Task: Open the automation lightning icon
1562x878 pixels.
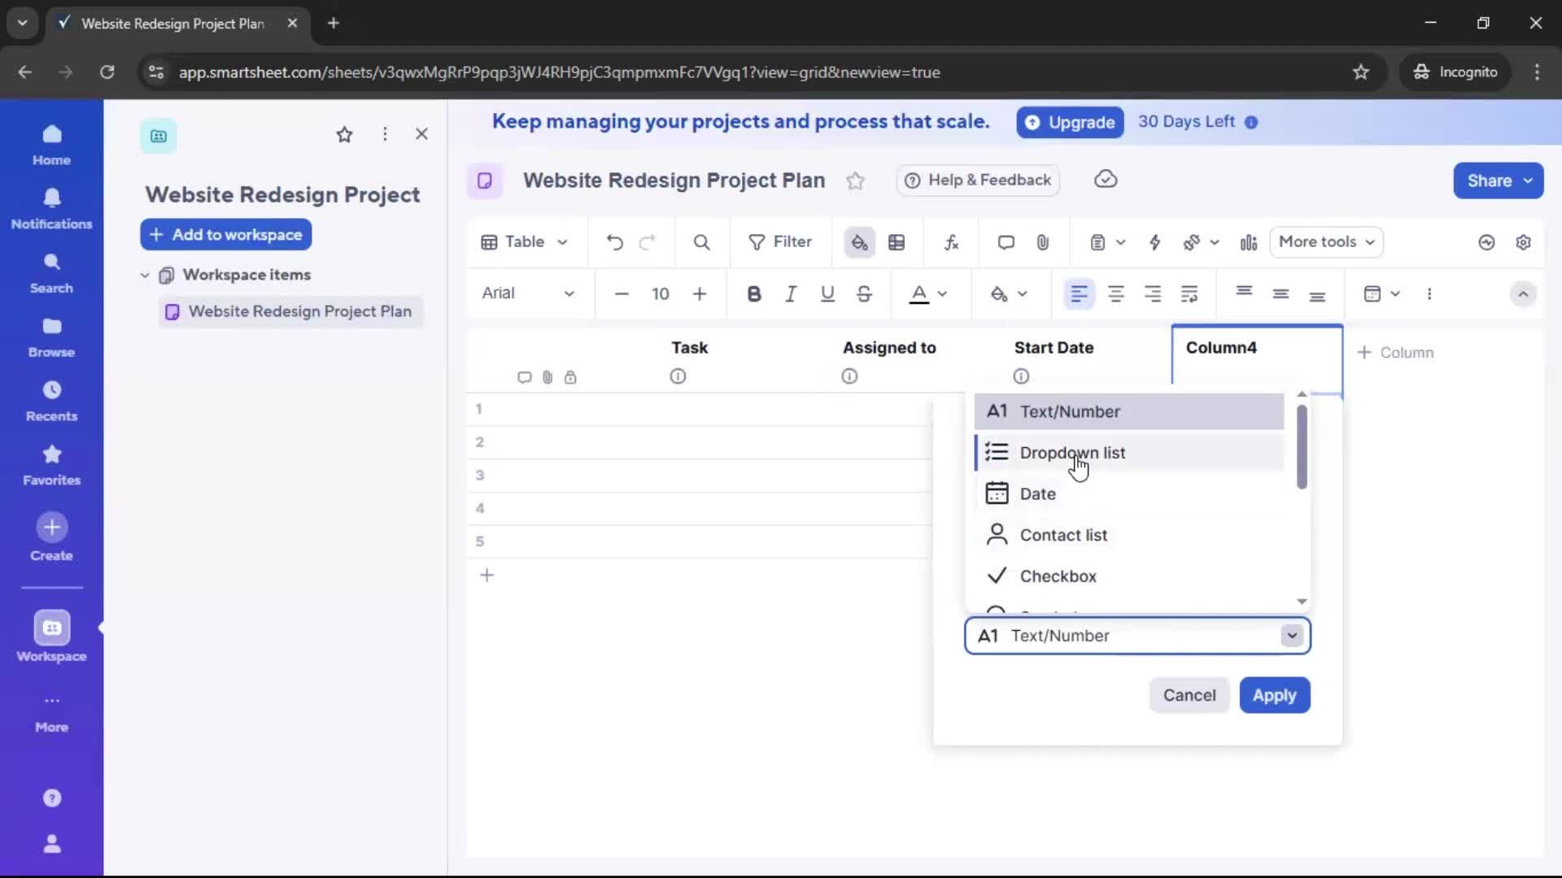Action: pos(1156,242)
